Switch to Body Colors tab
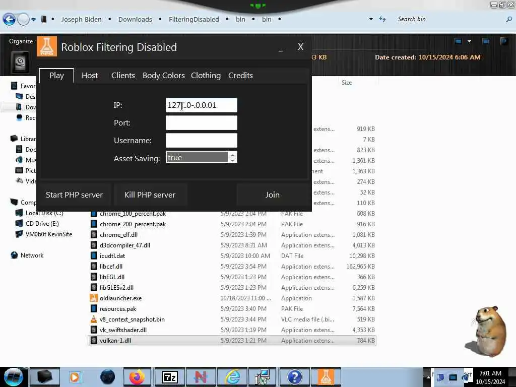Viewport: 516px width, 387px height. [164, 76]
